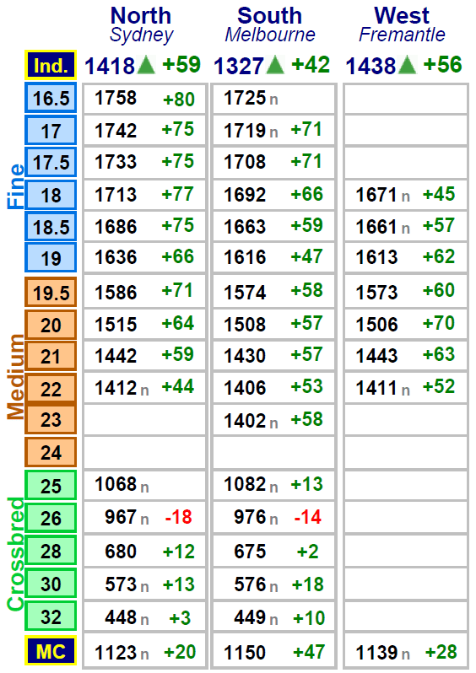Click the South 1402 price at 23 micron

pyautogui.click(x=245, y=421)
